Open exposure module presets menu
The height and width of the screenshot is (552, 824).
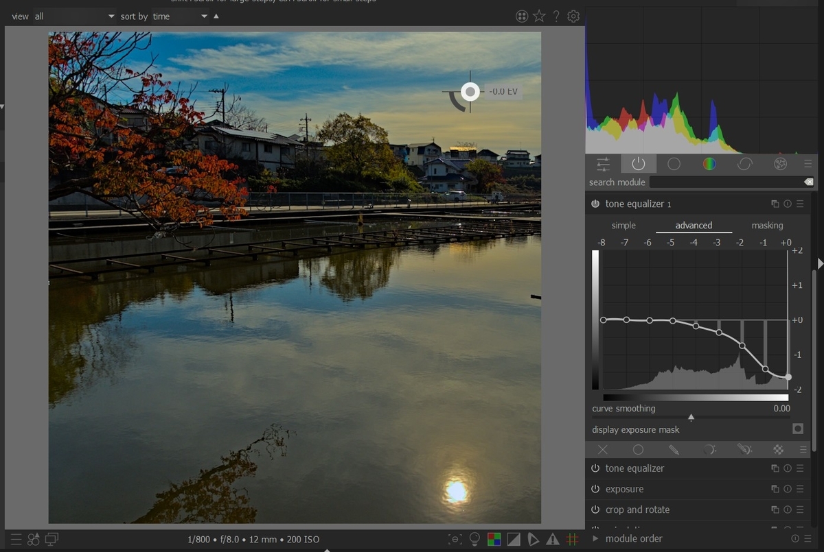800,489
